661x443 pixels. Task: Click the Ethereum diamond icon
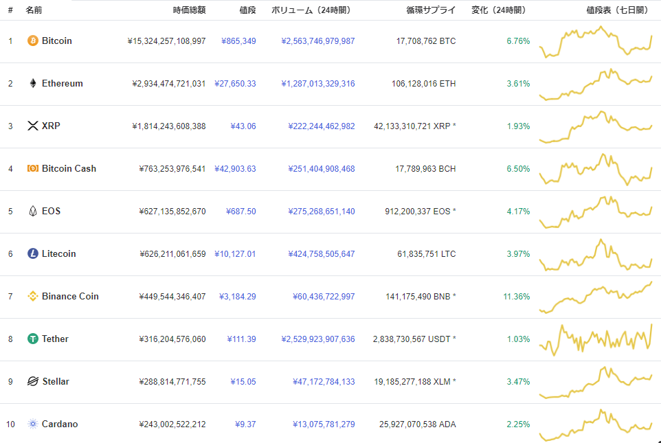pyautogui.click(x=32, y=84)
